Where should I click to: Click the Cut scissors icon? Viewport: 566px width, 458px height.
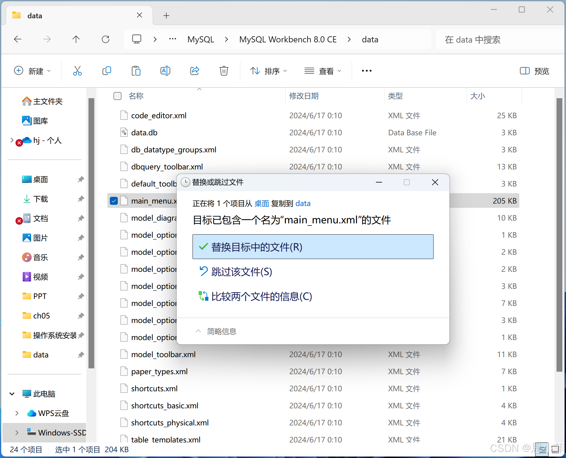pyautogui.click(x=78, y=71)
